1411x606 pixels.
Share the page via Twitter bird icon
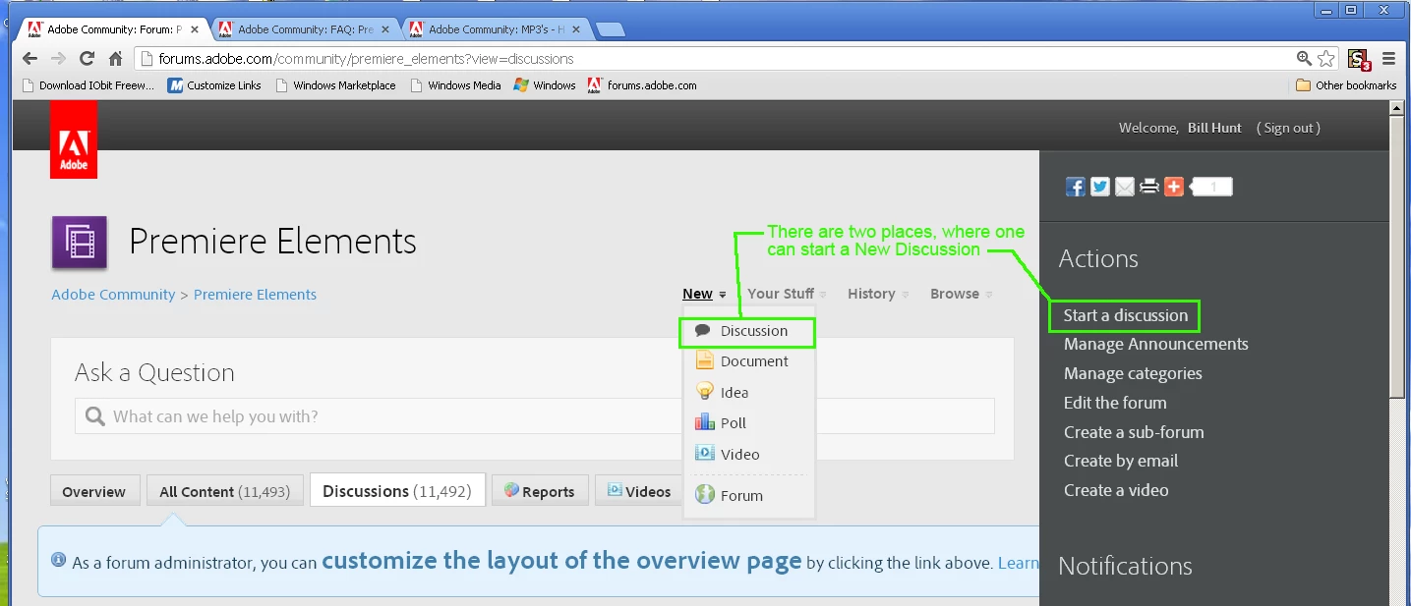pos(1100,187)
